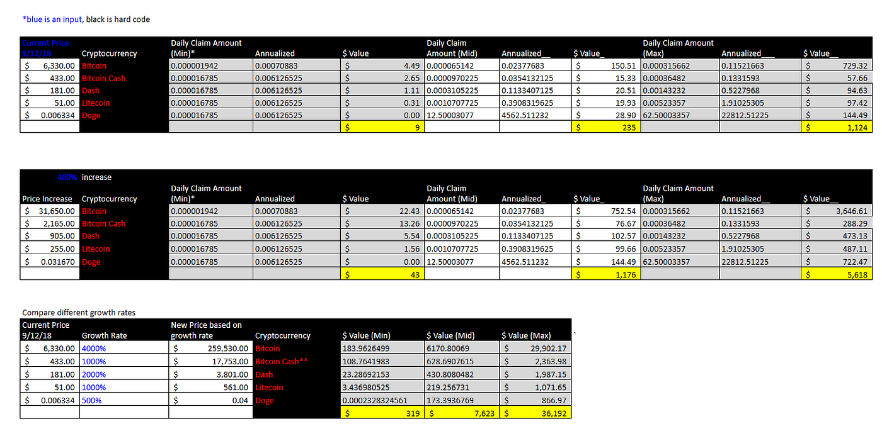The height and width of the screenshot is (431, 882).
Task: Click the '97.42' Litecoin max value
Action: (x=836, y=103)
